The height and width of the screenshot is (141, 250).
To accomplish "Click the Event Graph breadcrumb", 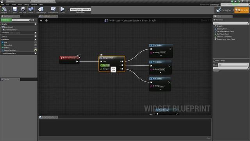I will [x=149, y=20].
